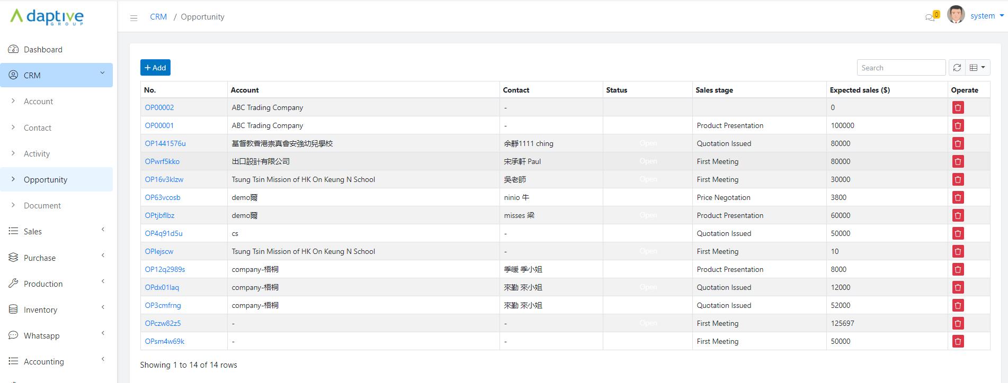Open the columns visibility dropdown
The width and height of the screenshot is (1008, 383).
click(977, 68)
